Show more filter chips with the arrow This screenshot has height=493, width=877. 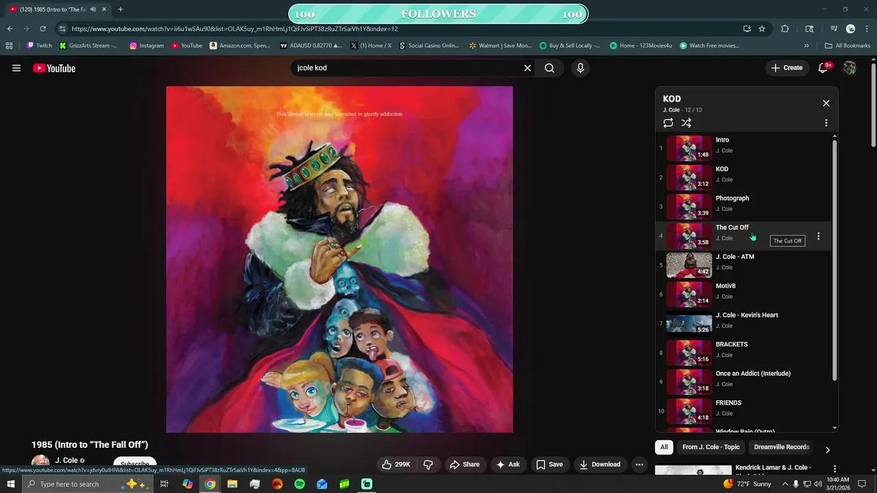[827, 450]
